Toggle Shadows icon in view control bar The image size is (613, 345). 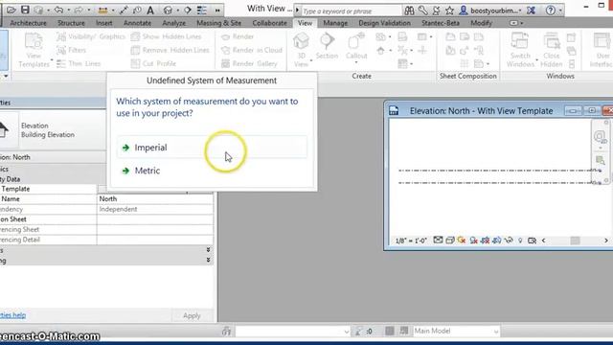tap(473, 241)
